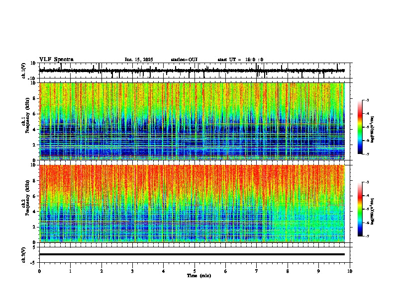Click time axis tick label 7
Screen dimensions: 394x304
[x=257, y=271]
